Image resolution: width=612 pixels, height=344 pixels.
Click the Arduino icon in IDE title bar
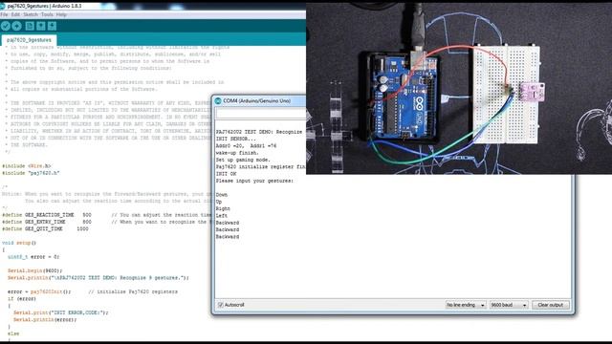2,7
